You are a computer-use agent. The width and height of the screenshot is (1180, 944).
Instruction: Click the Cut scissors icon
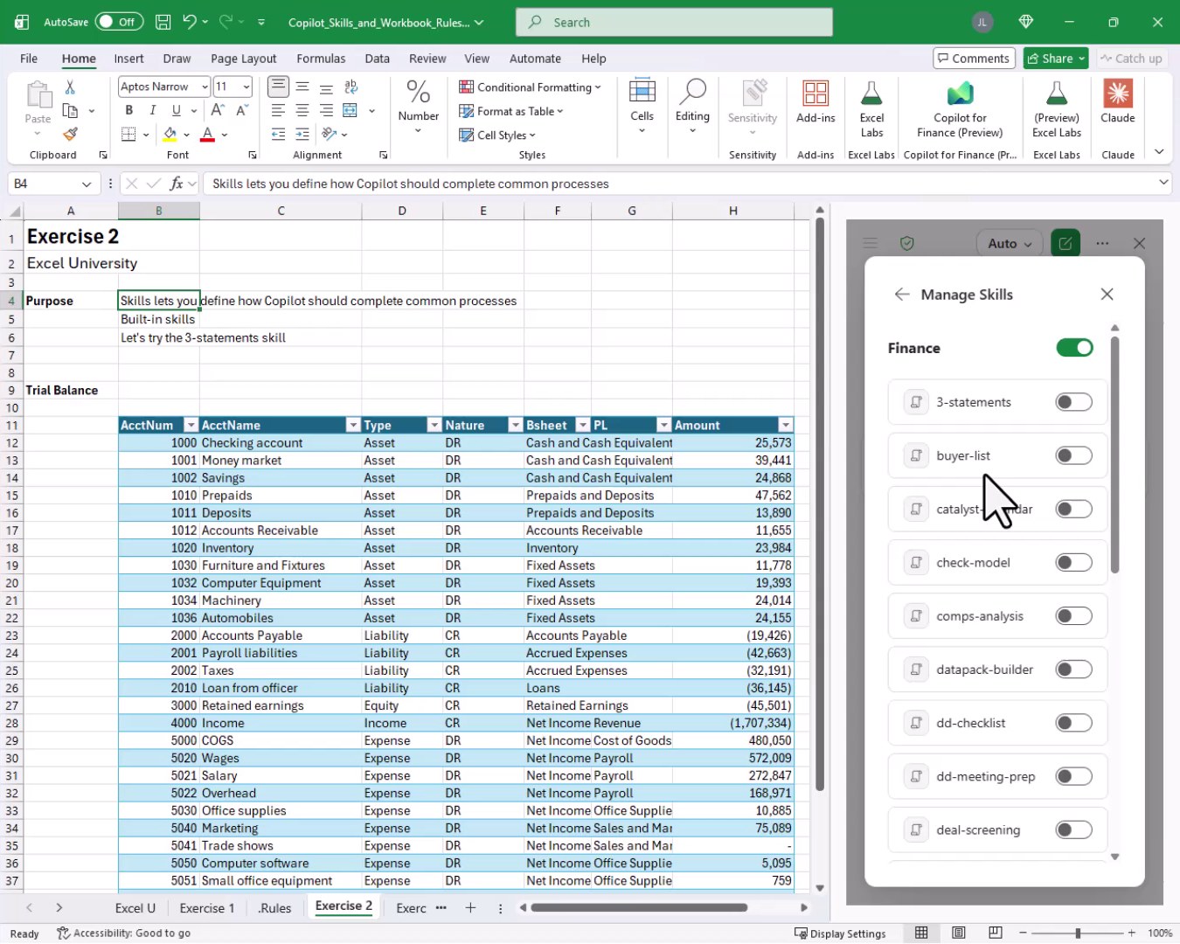point(70,87)
